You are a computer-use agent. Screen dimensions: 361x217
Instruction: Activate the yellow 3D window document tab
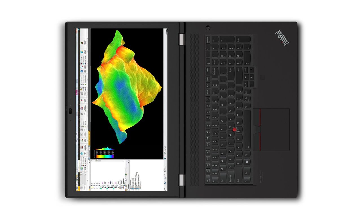(89, 138)
